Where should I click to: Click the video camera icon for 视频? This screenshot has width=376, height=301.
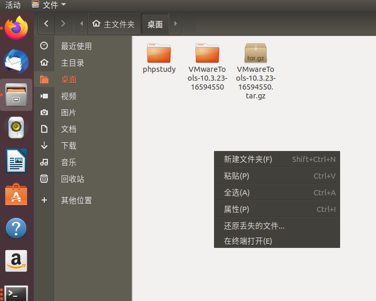(44, 96)
